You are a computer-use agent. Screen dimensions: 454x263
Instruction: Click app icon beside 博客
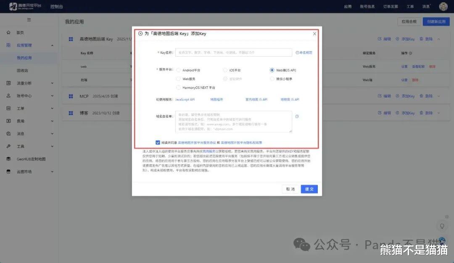pyautogui.click(x=71, y=113)
